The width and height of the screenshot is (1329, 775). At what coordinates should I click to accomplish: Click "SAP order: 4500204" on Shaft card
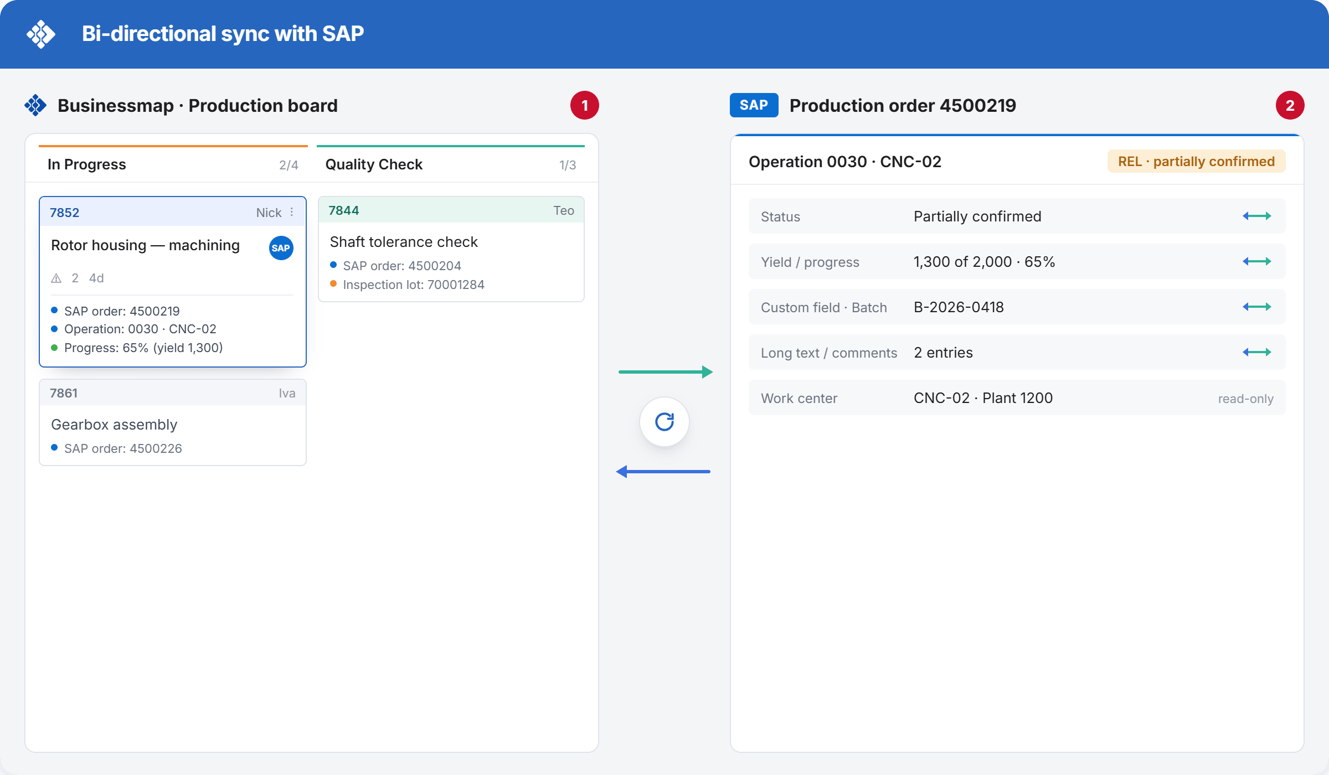point(402,266)
